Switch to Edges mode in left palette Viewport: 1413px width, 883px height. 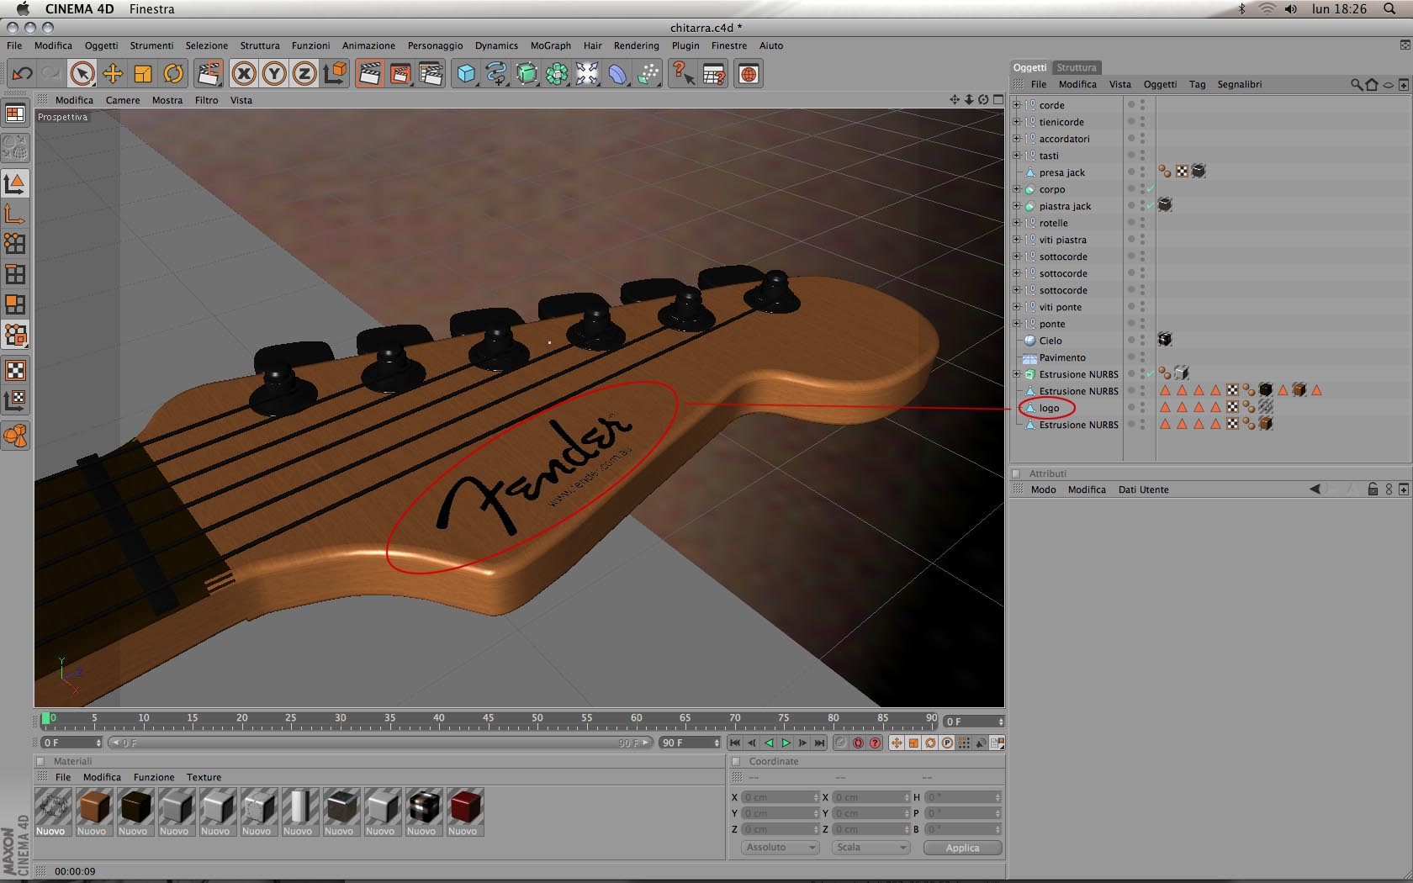[x=15, y=274]
